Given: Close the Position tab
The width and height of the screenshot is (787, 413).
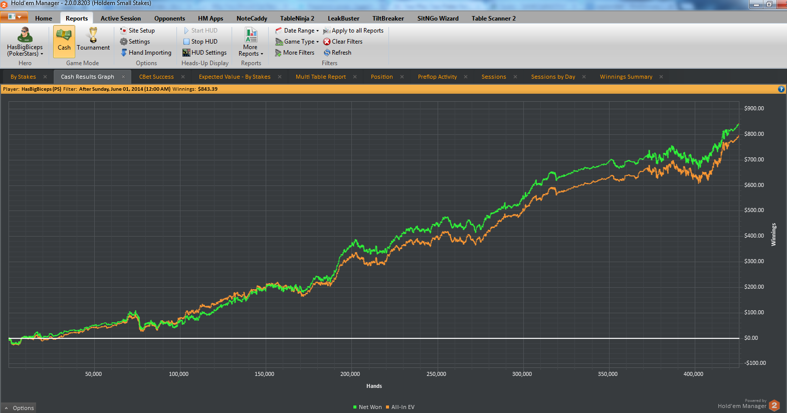Looking at the screenshot, I should pyautogui.click(x=402, y=77).
